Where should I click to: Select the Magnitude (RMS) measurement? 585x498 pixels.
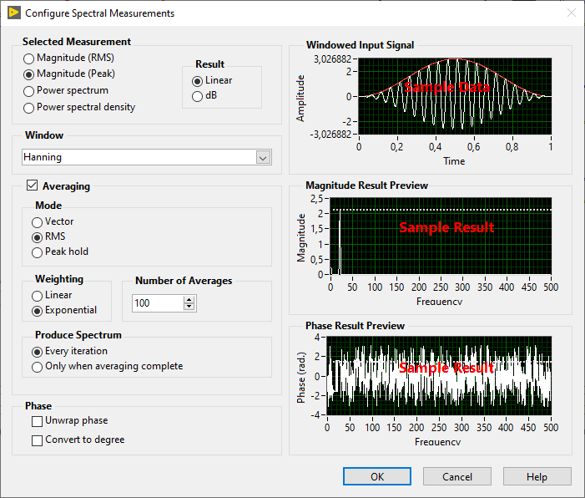click(x=68, y=58)
